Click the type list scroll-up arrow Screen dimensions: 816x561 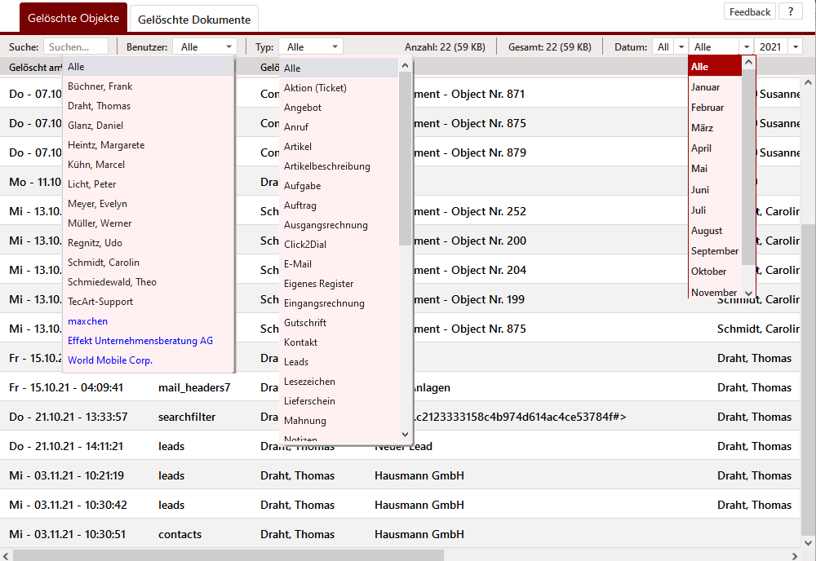[x=406, y=66]
